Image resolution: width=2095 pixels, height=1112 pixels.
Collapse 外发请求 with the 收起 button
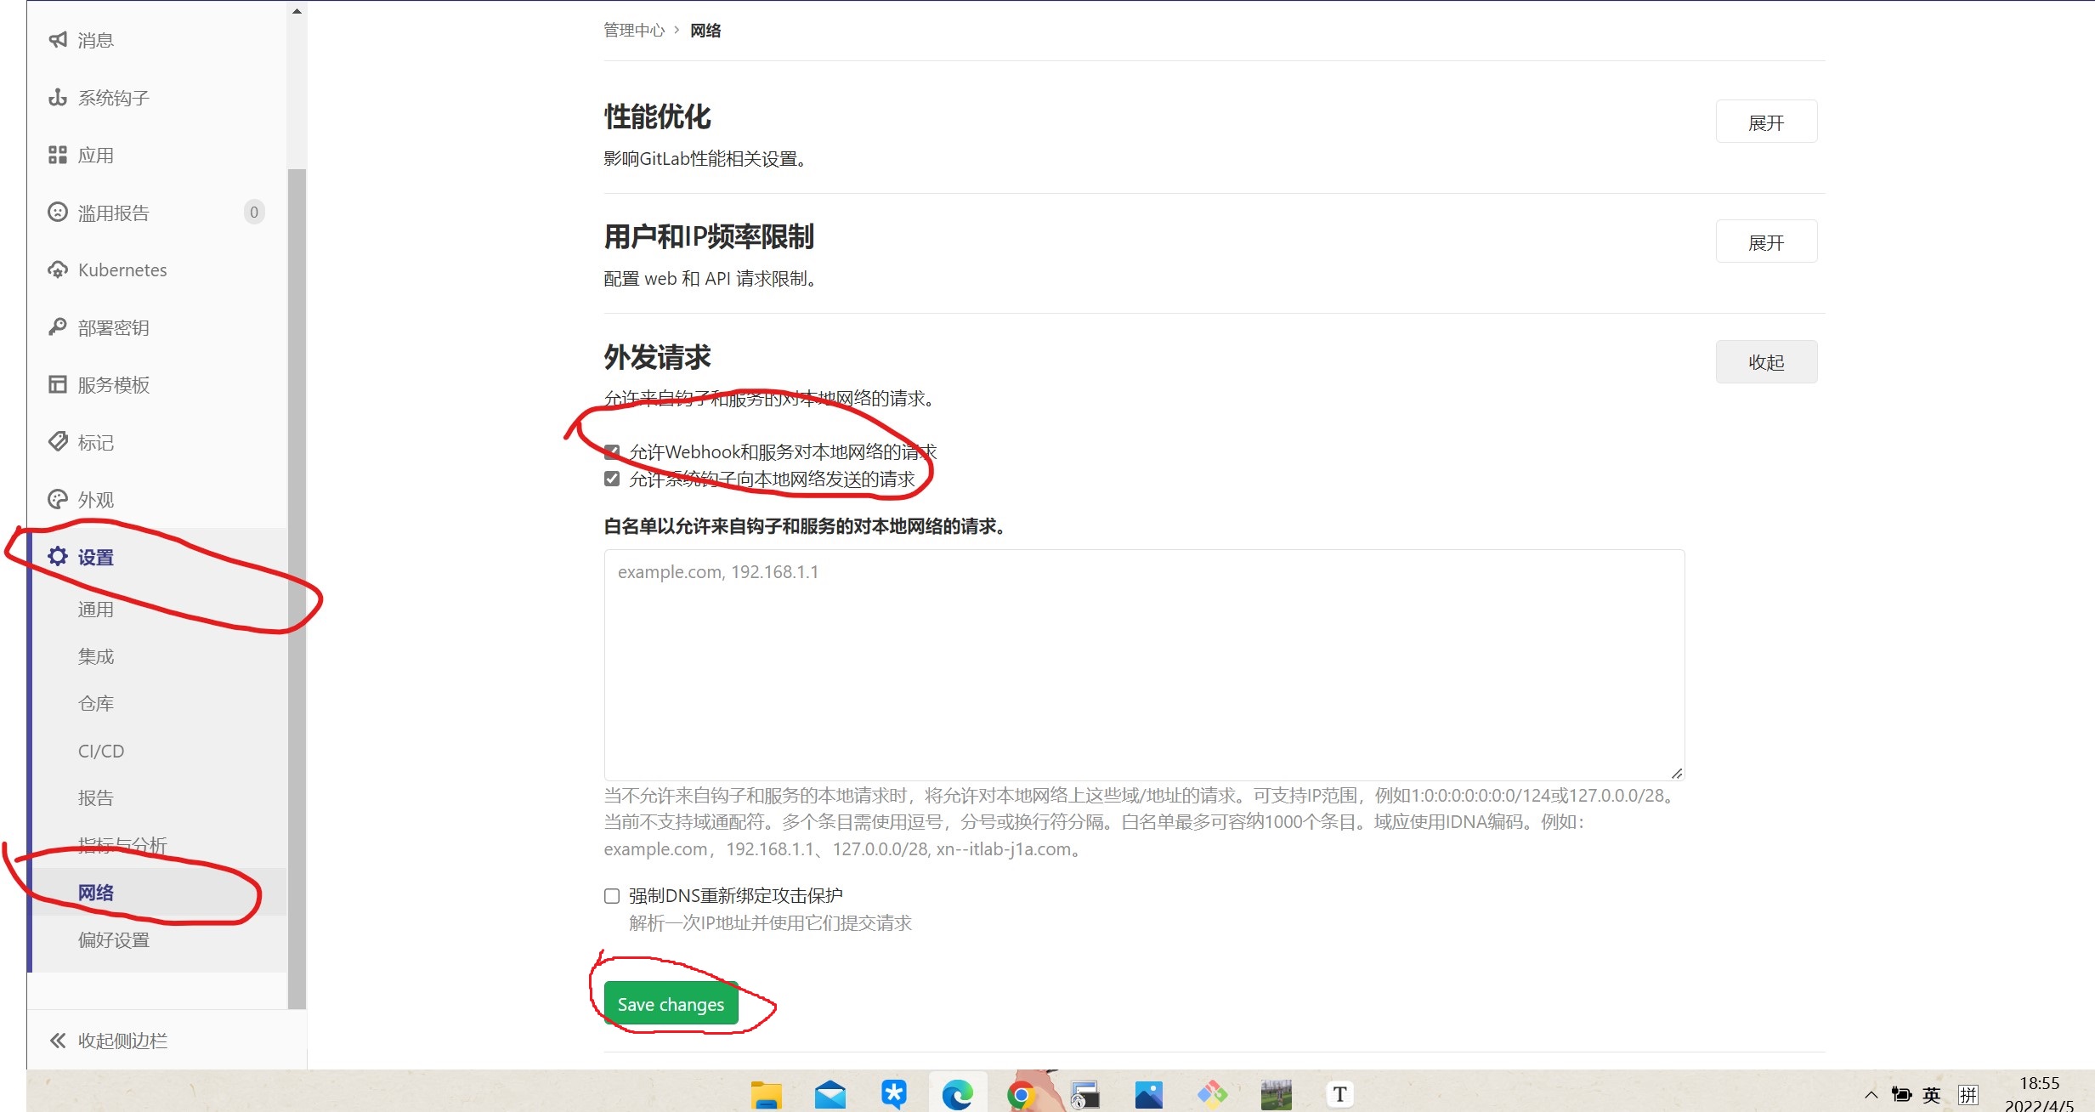[1765, 362]
